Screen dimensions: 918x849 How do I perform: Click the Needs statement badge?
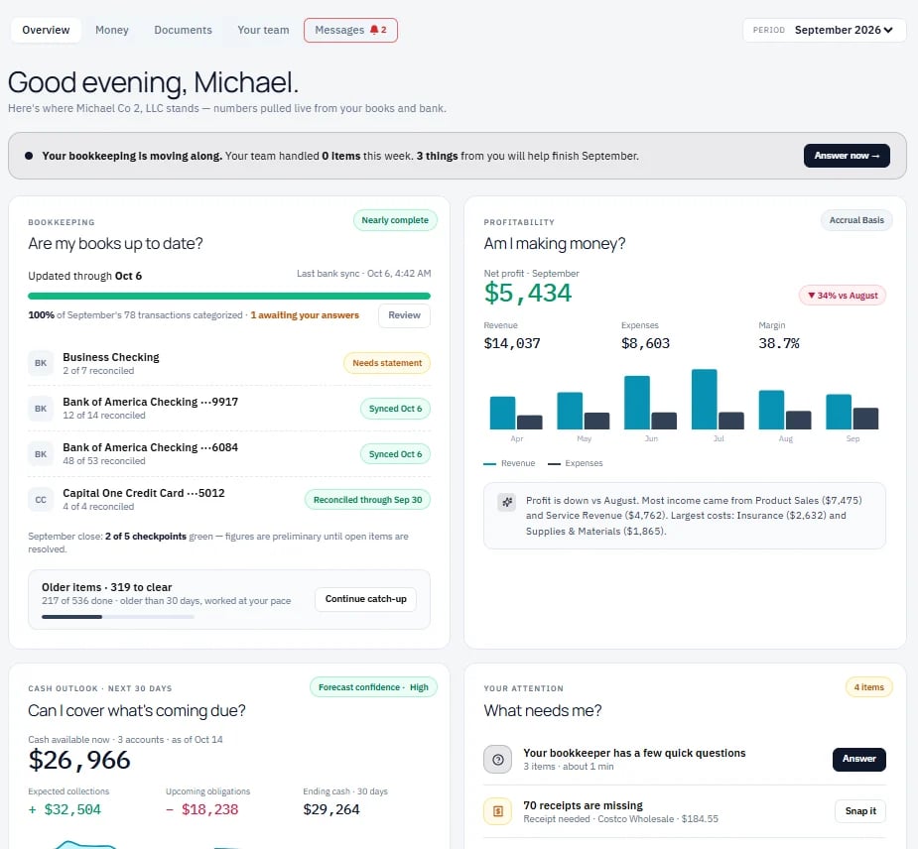point(387,363)
